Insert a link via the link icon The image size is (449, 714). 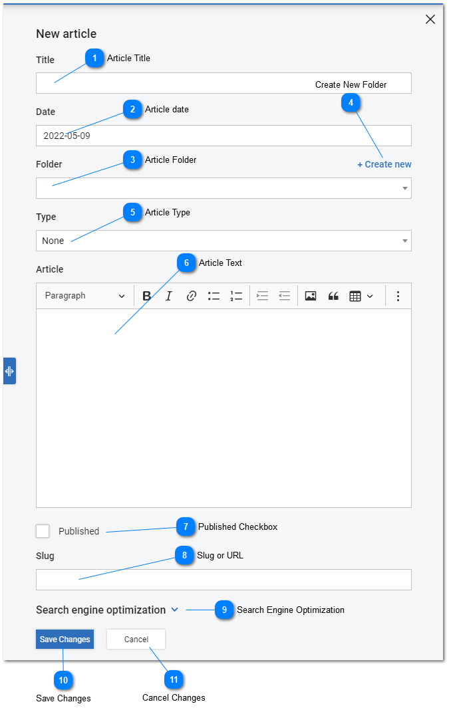(192, 296)
